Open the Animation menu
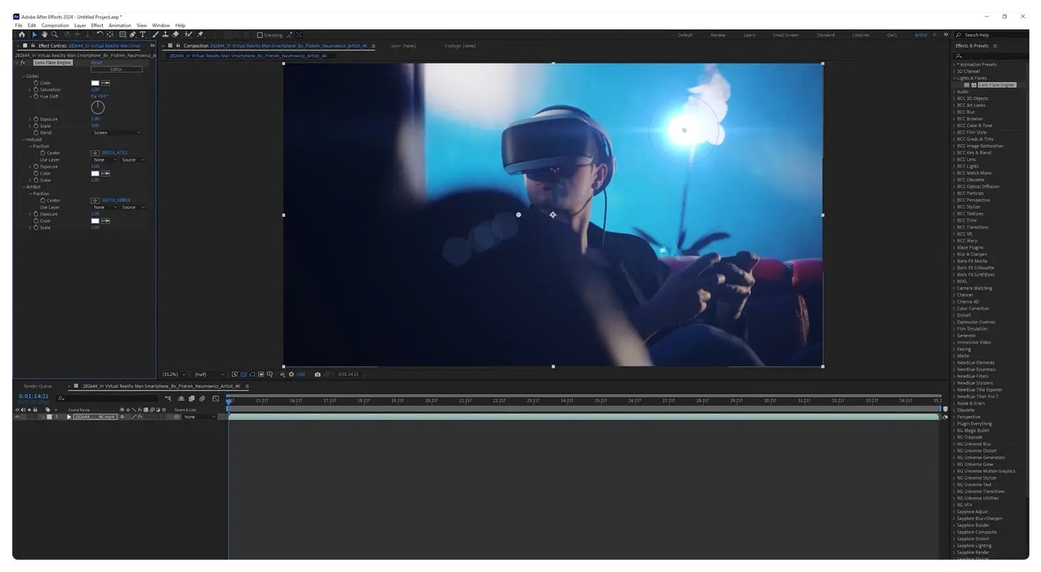 pyautogui.click(x=120, y=25)
